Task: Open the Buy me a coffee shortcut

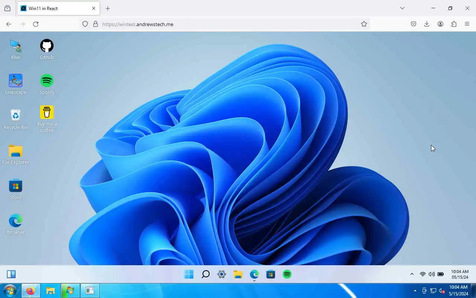Action: tap(47, 119)
